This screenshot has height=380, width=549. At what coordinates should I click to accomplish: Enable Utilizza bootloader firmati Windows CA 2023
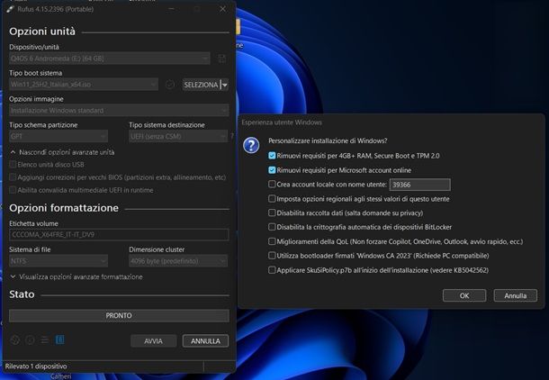(x=272, y=256)
